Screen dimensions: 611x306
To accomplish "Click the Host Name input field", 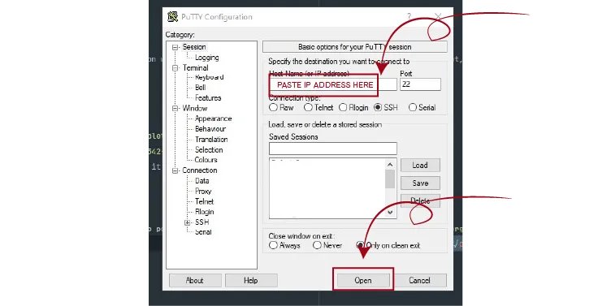I will click(x=333, y=84).
